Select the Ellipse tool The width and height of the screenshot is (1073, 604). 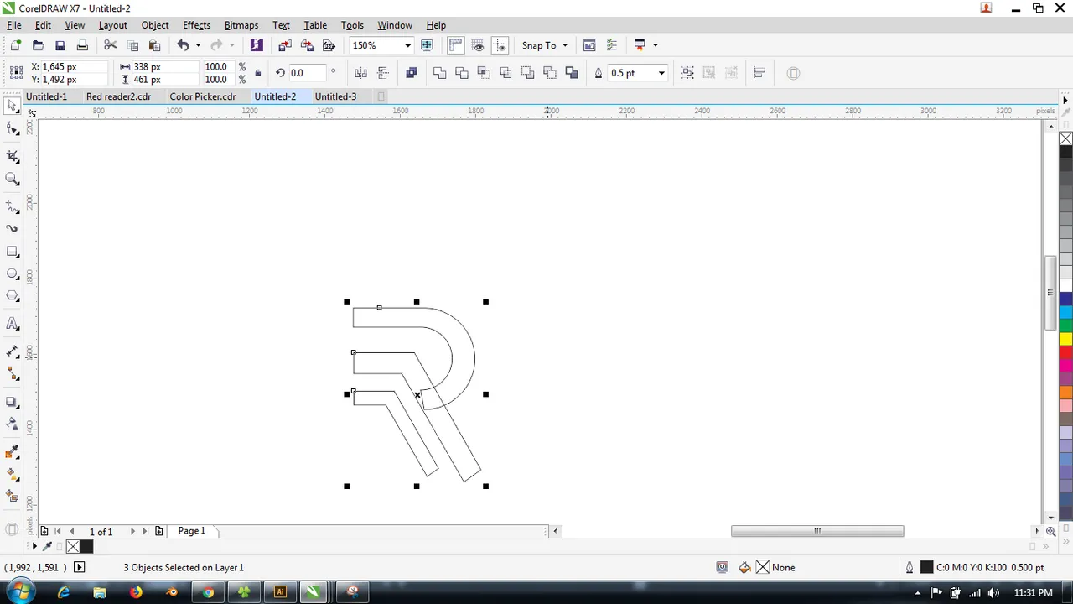13,273
